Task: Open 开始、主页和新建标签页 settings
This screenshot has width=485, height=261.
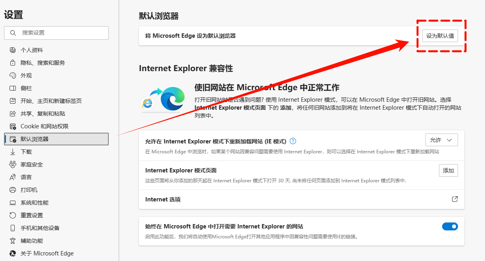Action: (x=51, y=101)
